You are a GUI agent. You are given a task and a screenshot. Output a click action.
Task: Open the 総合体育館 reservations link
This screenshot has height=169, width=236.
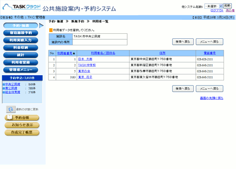(13, 92)
